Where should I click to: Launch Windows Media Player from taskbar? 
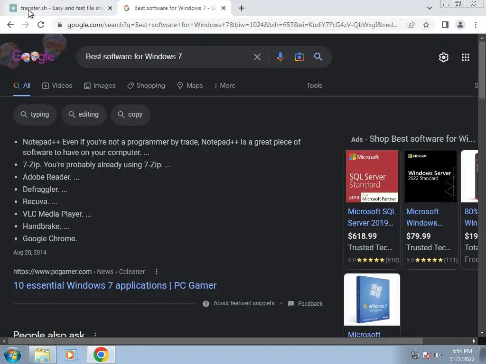click(71, 355)
